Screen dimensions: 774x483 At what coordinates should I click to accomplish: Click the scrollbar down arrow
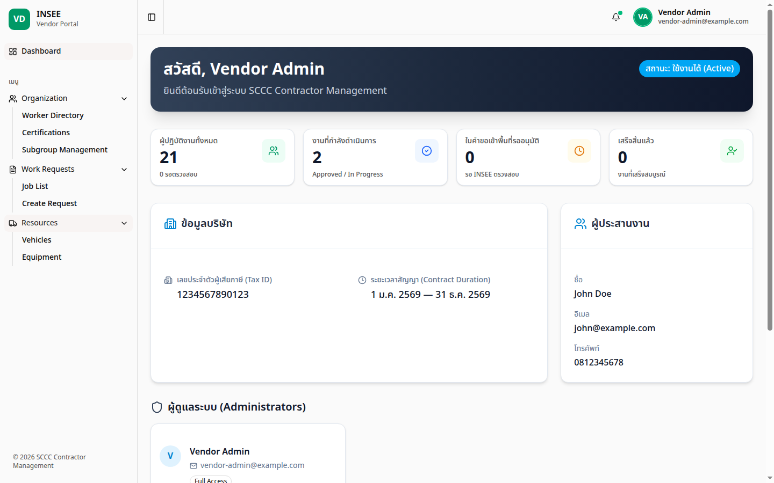(770, 478)
